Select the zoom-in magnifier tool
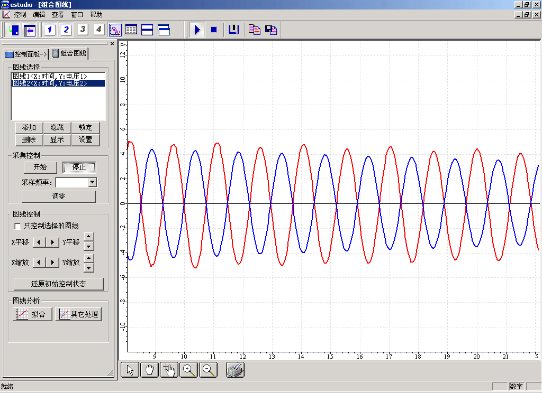542x393 pixels. pos(189,370)
